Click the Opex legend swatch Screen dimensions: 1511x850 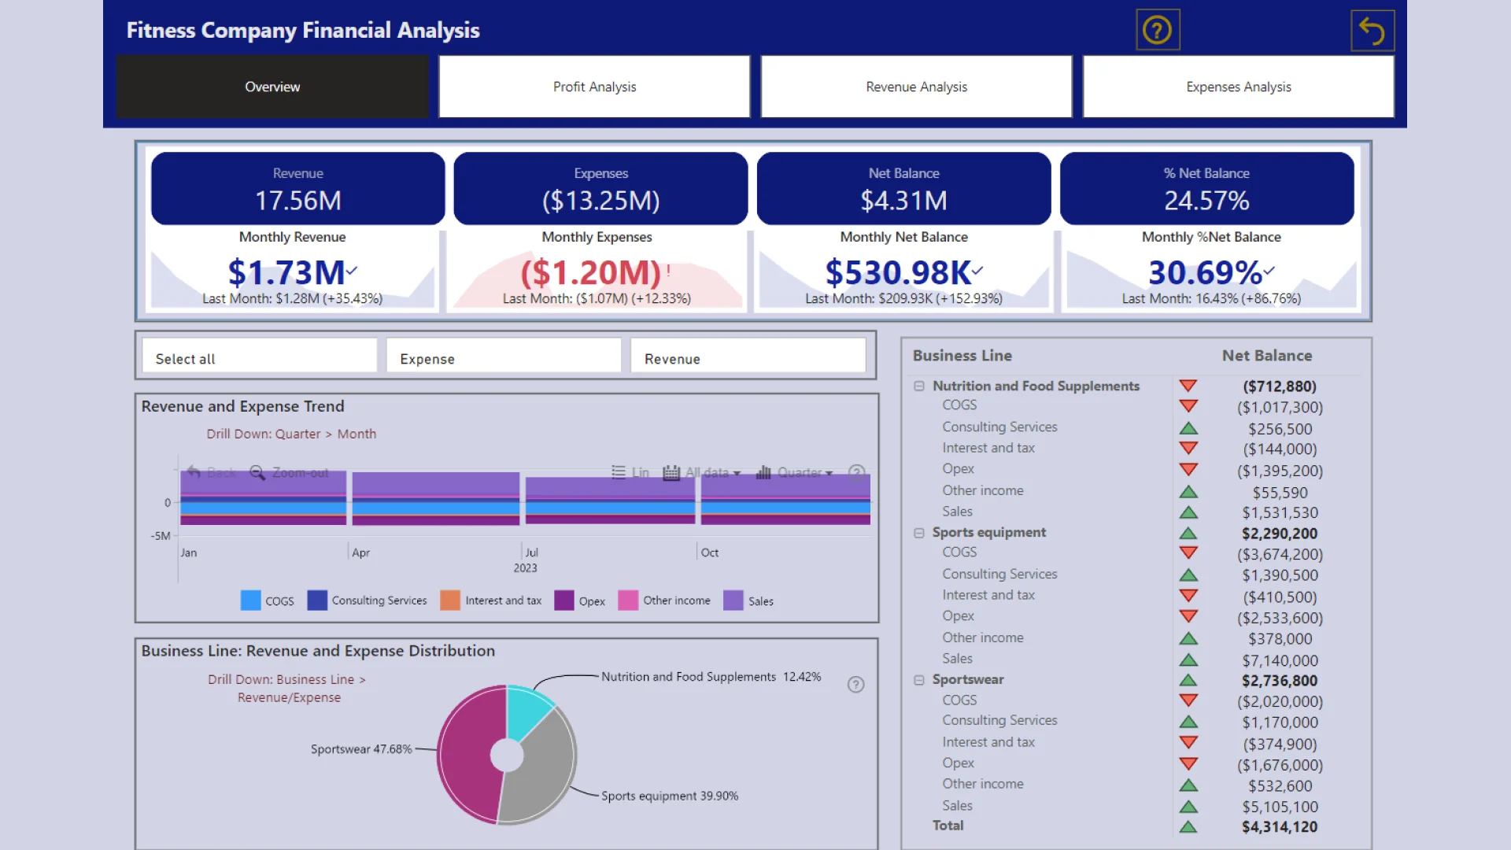[x=564, y=601]
